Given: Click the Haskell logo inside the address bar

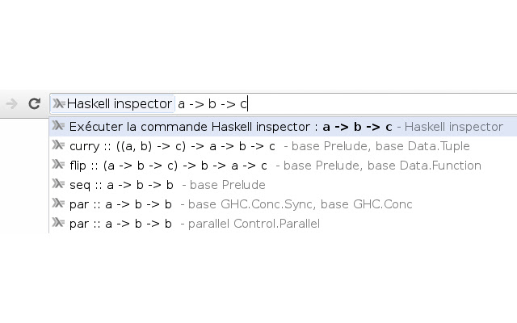Looking at the screenshot, I should click(x=58, y=103).
